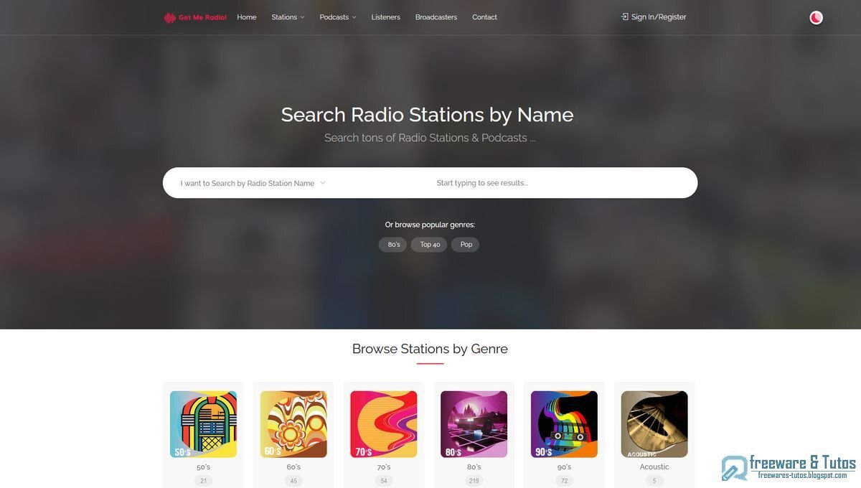Select the Top 40 genre tag

(430, 245)
